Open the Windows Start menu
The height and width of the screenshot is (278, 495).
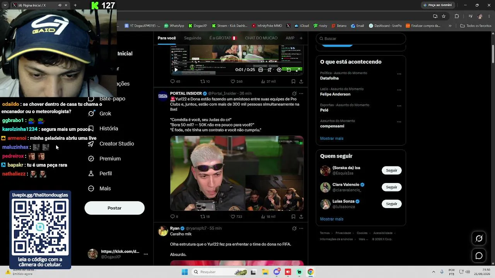[185, 272]
